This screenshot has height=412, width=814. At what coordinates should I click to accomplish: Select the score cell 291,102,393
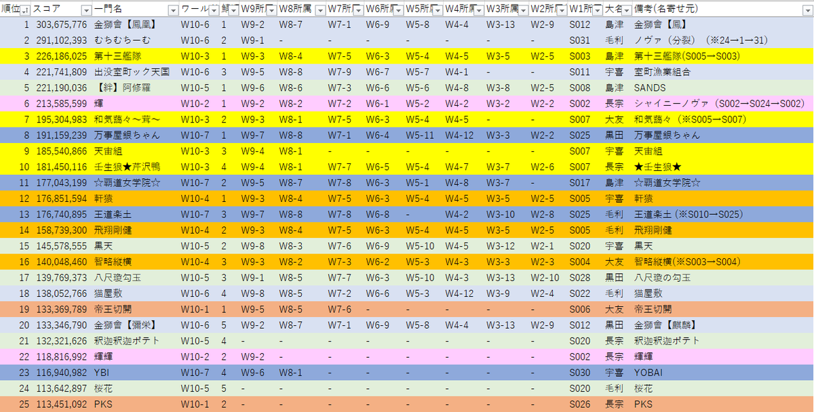(60, 40)
